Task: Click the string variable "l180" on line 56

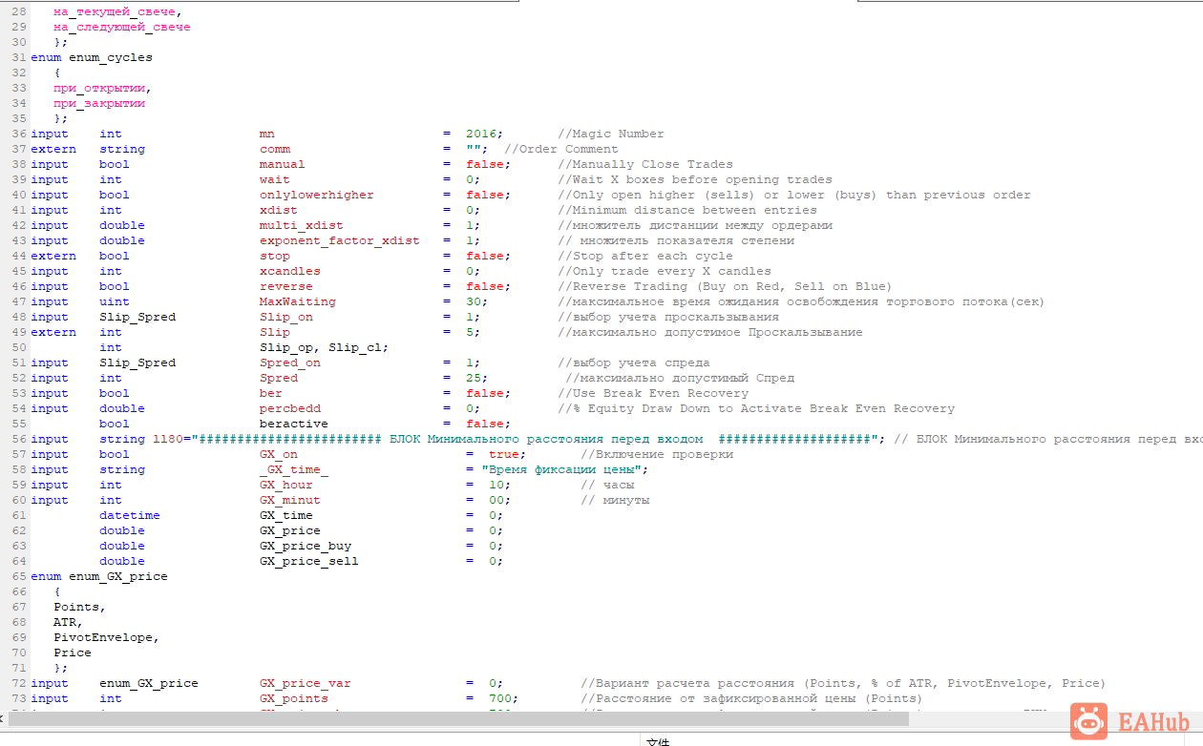Action: (x=168, y=439)
